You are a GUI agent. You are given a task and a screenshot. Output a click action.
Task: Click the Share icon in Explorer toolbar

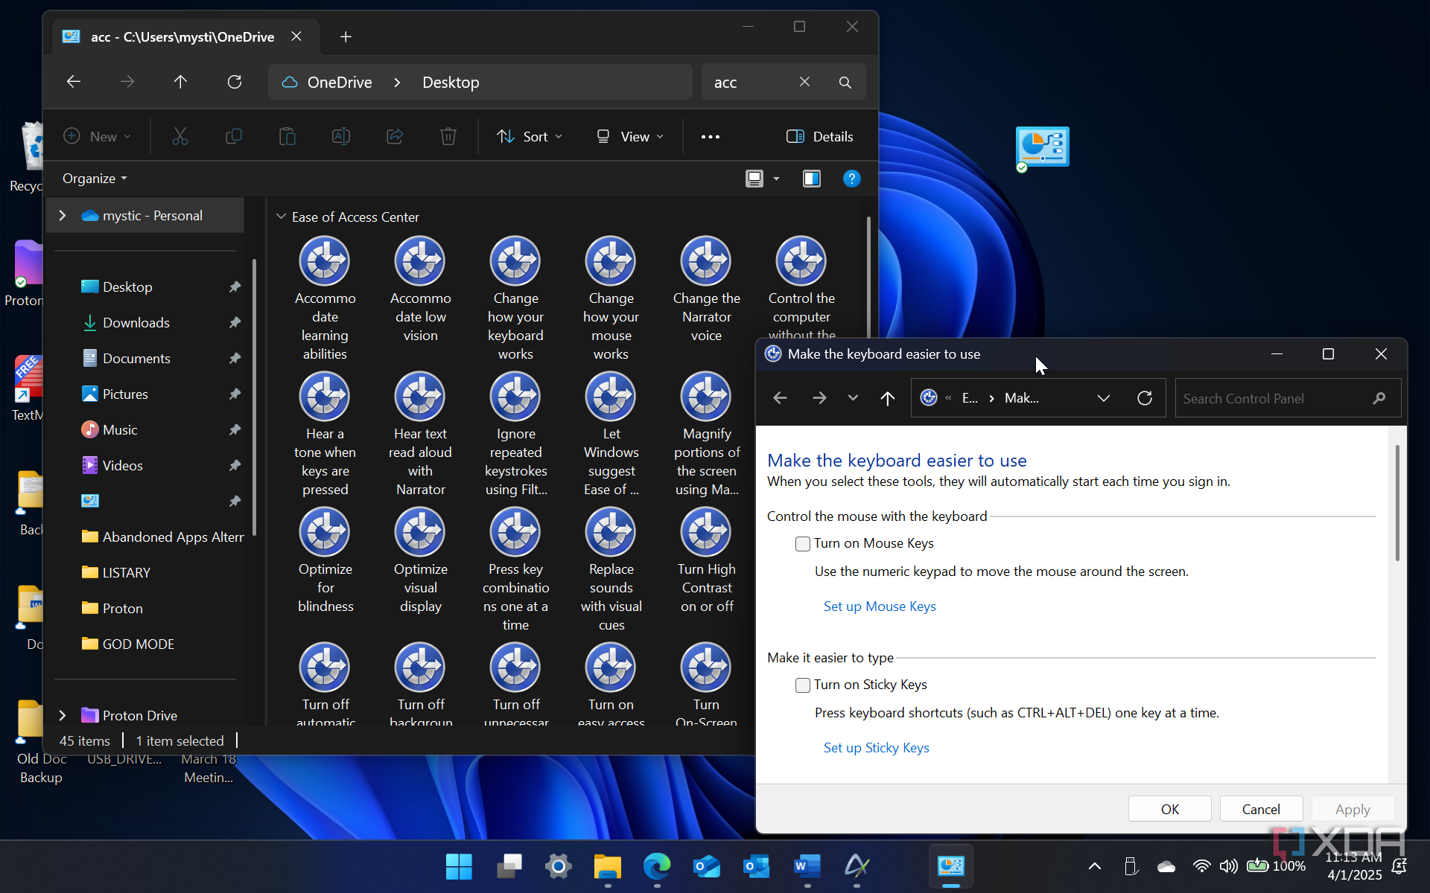(x=394, y=136)
